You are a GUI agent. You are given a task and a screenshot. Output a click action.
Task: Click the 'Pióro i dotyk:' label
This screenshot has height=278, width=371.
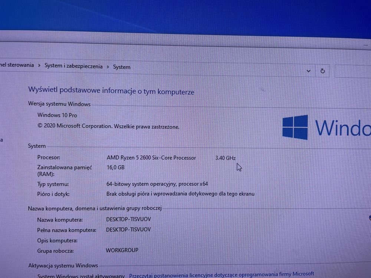pos(53,194)
